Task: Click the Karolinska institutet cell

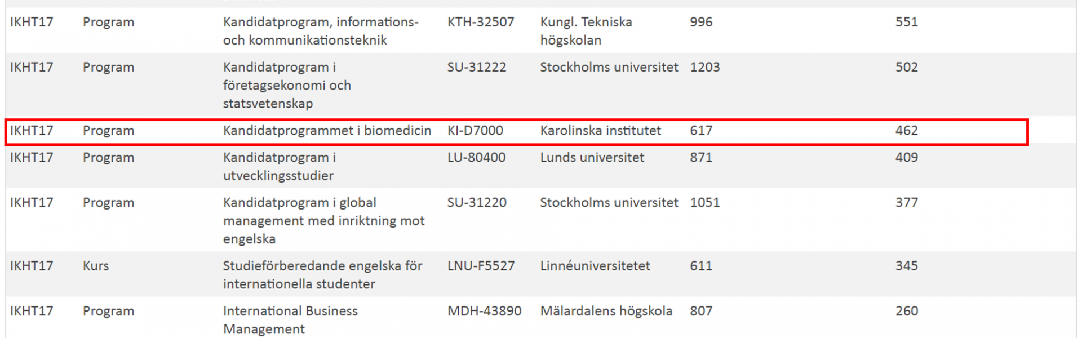Action: (x=600, y=131)
